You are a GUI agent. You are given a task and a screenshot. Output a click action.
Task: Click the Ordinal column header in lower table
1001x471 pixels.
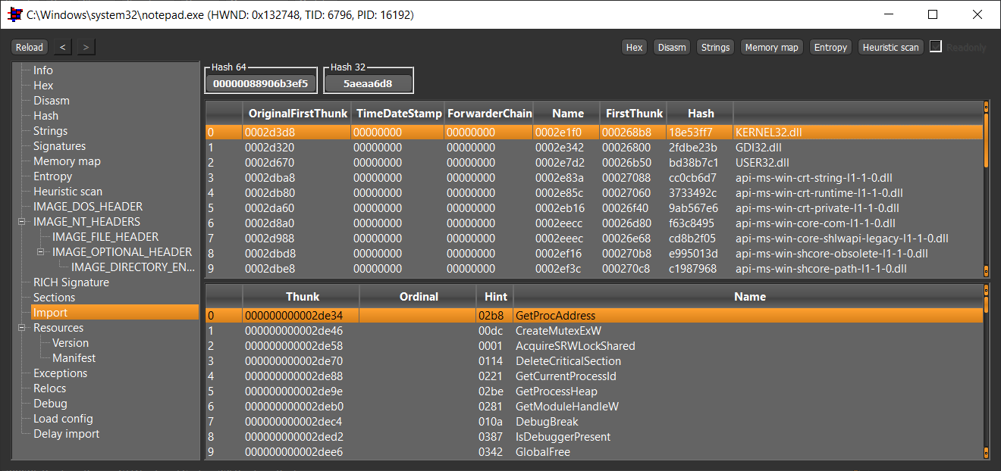pyautogui.click(x=419, y=297)
